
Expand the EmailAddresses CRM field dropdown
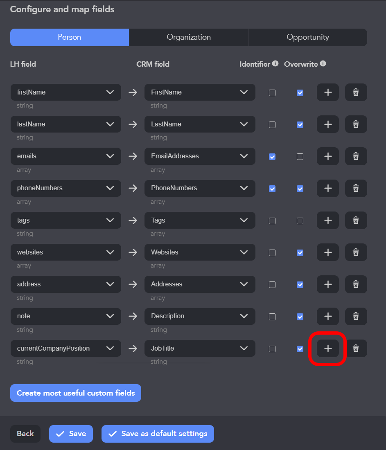click(x=200, y=156)
